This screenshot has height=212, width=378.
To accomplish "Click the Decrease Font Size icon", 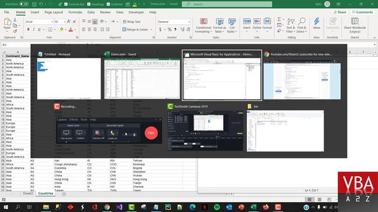I will (74, 22).
